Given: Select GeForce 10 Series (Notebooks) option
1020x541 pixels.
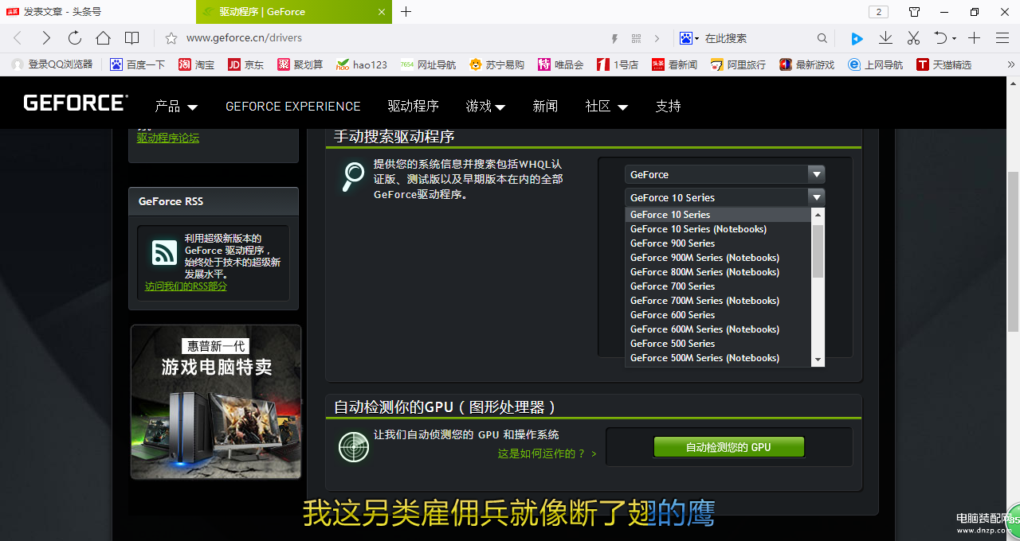Looking at the screenshot, I should (717, 229).
